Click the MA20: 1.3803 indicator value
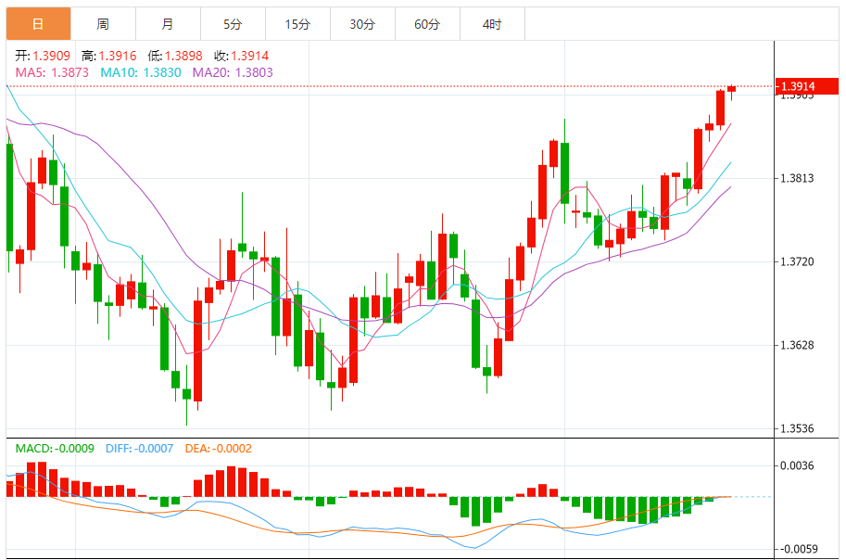Image resolution: width=846 pixels, height=560 pixels. [x=233, y=72]
